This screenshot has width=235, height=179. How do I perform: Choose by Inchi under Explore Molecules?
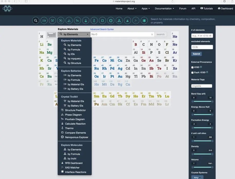tap(72, 159)
